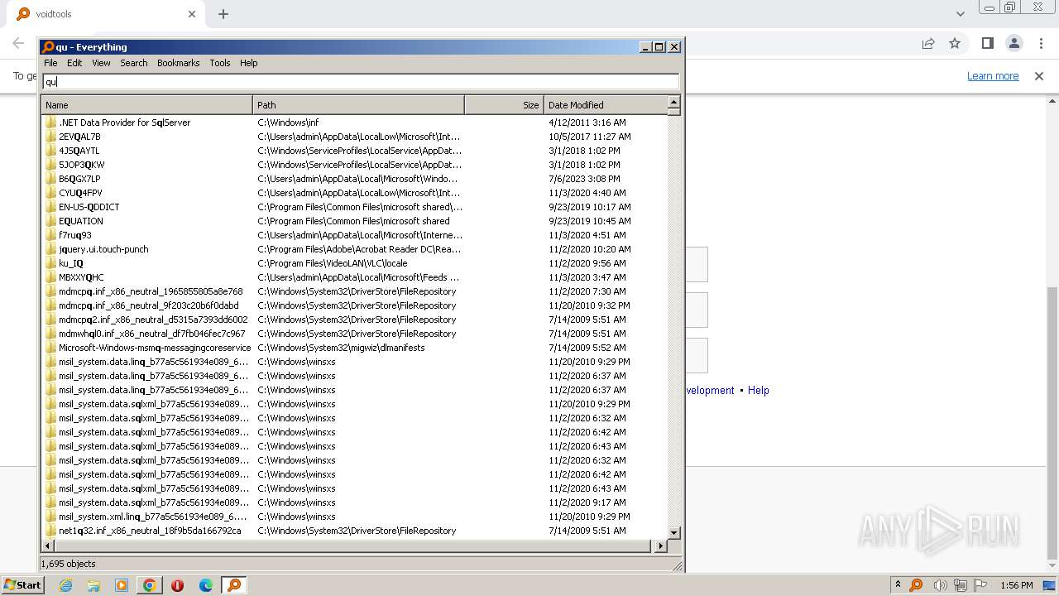This screenshot has width=1059, height=596.
Task: Switch to Chrome in taskbar
Action: point(150,585)
